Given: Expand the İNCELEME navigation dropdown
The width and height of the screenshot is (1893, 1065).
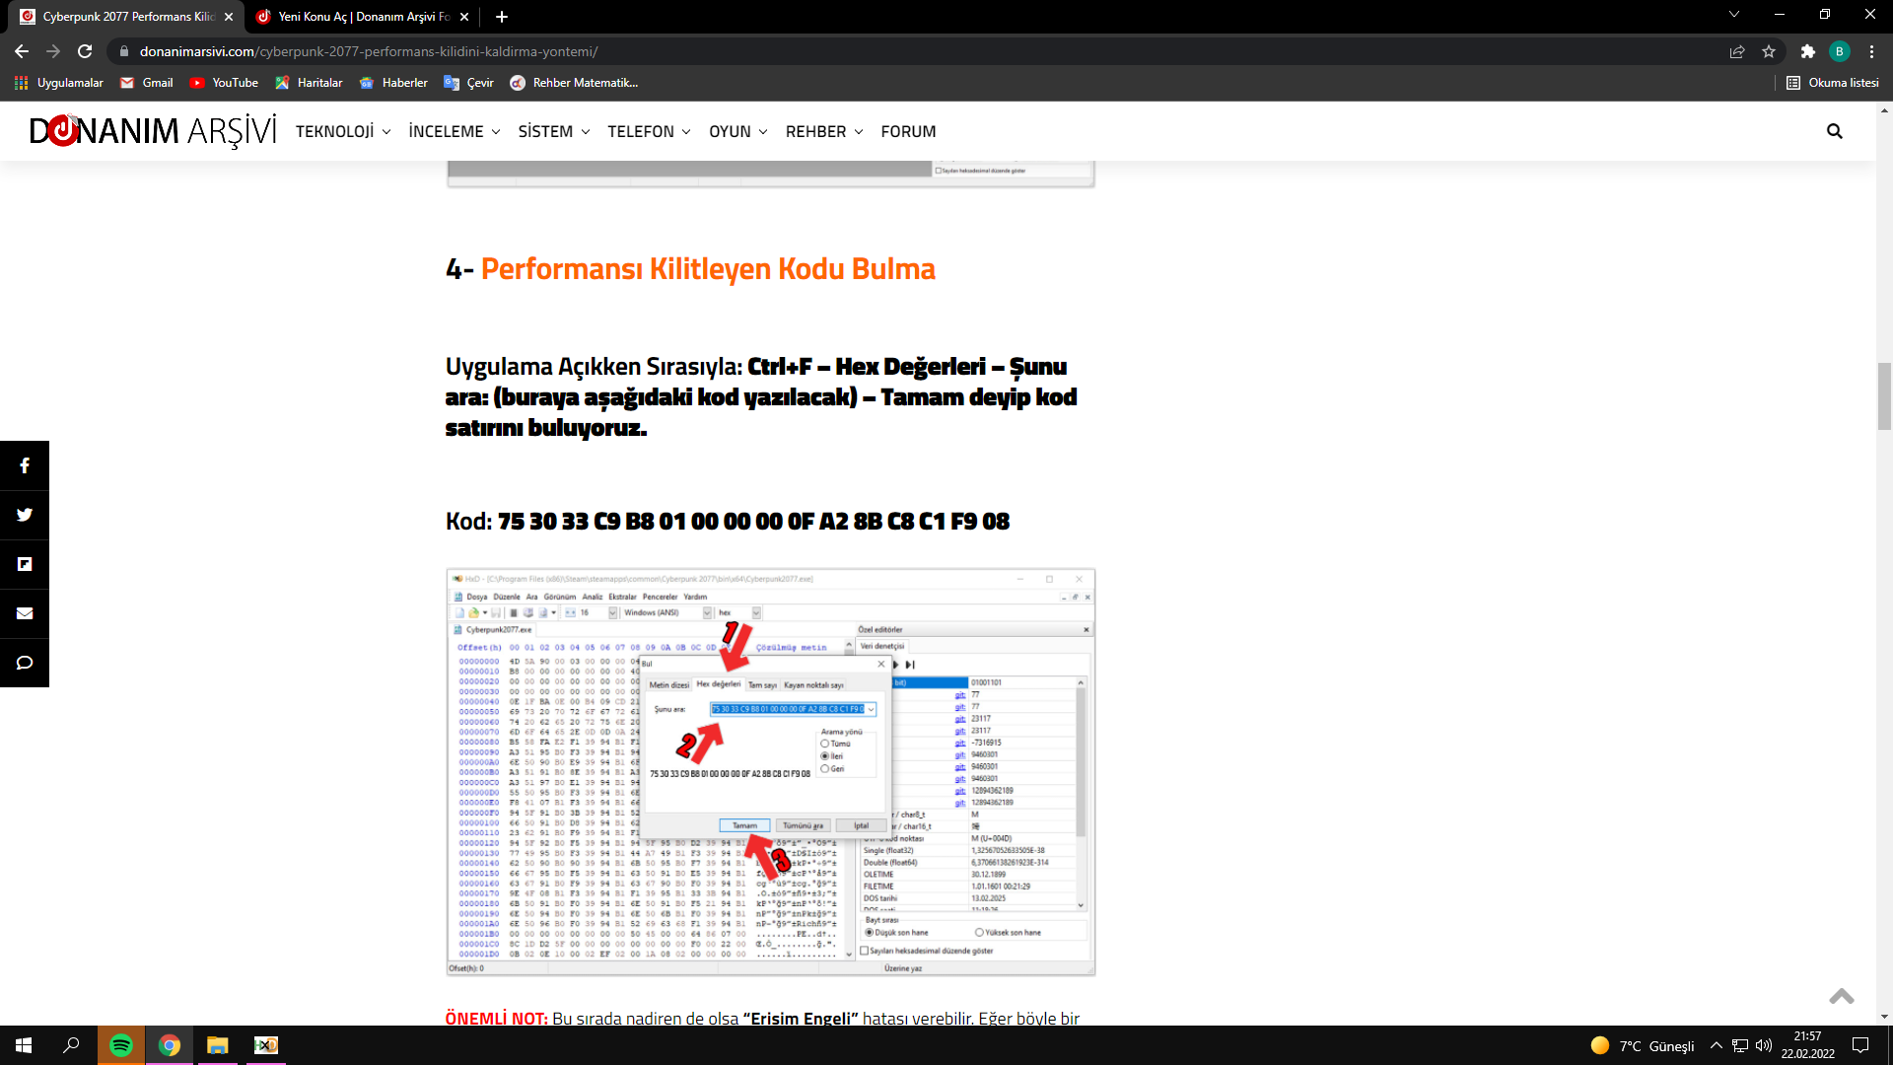Looking at the screenshot, I should [x=455, y=131].
